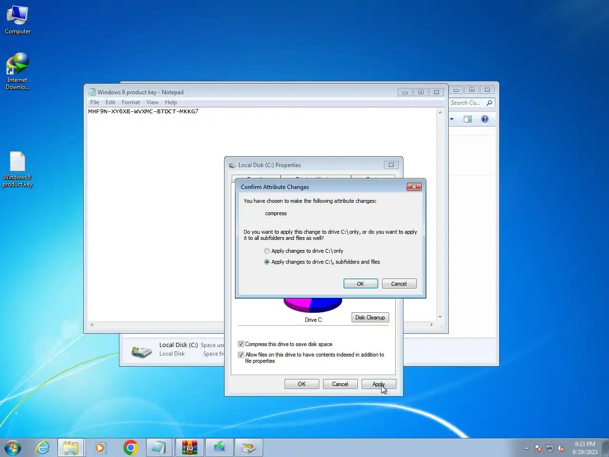Viewport: 609px width, 457px height.
Task: Switch to the Notepad taskbar button
Action: pos(159,447)
